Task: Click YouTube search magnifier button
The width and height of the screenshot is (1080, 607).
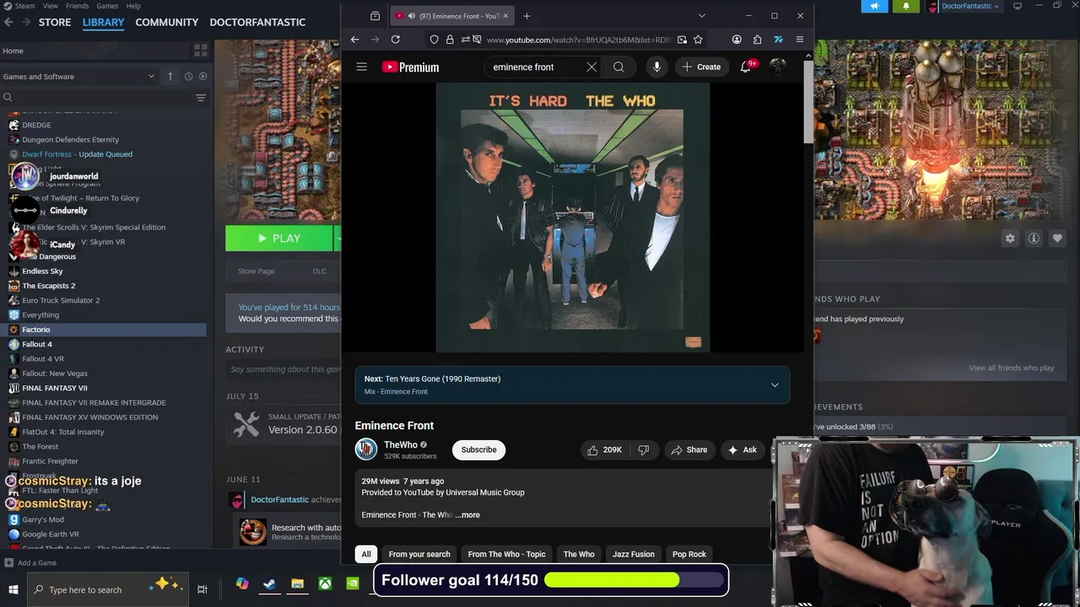Action: tap(618, 67)
